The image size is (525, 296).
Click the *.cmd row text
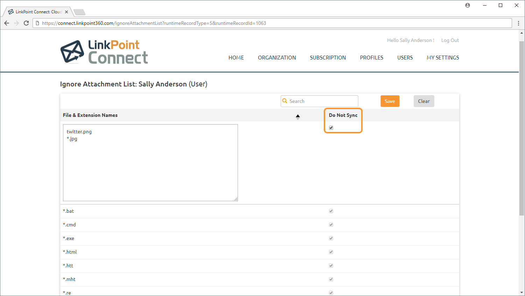(x=69, y=225)
